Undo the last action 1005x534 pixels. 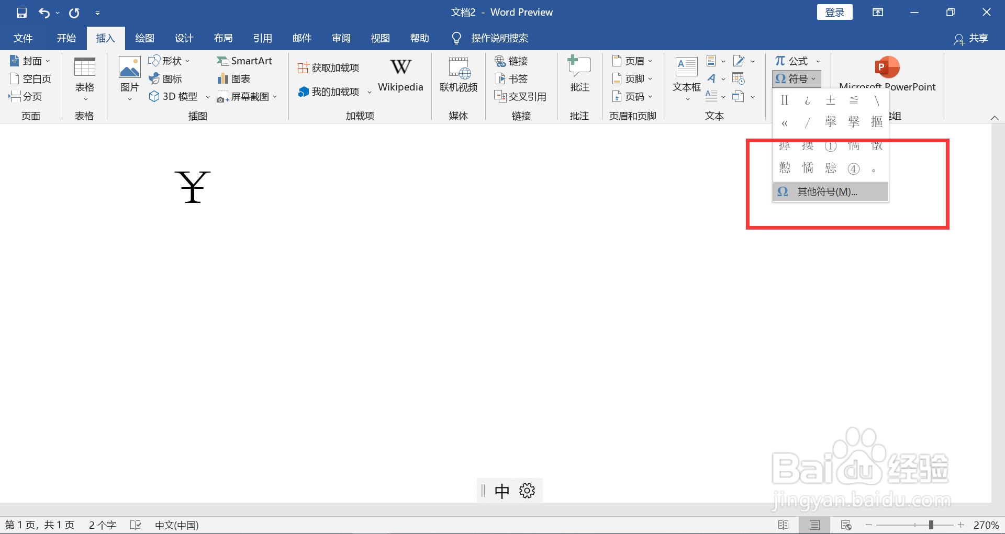(44, 13)
